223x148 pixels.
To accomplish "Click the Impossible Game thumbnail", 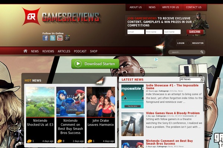I will [133, 97].
